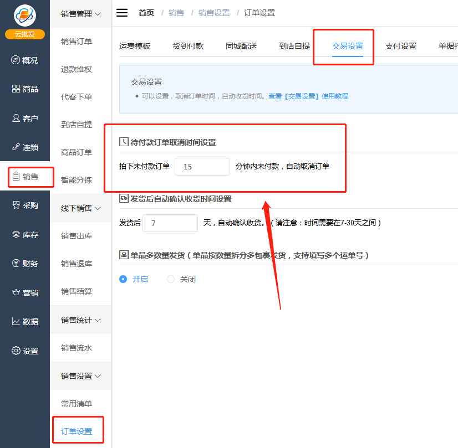Switch to 到店自提 tab
The height and width of the screenshot is (448, 458).
click(x=294, y=46)
